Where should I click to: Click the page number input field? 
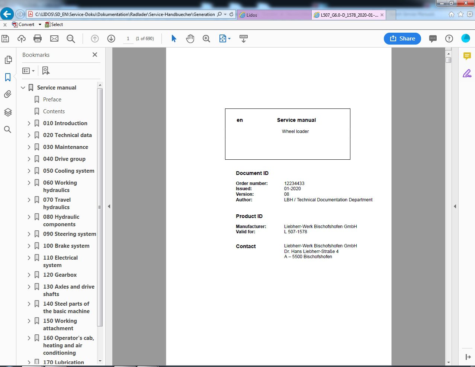click(x=128, y=39)
